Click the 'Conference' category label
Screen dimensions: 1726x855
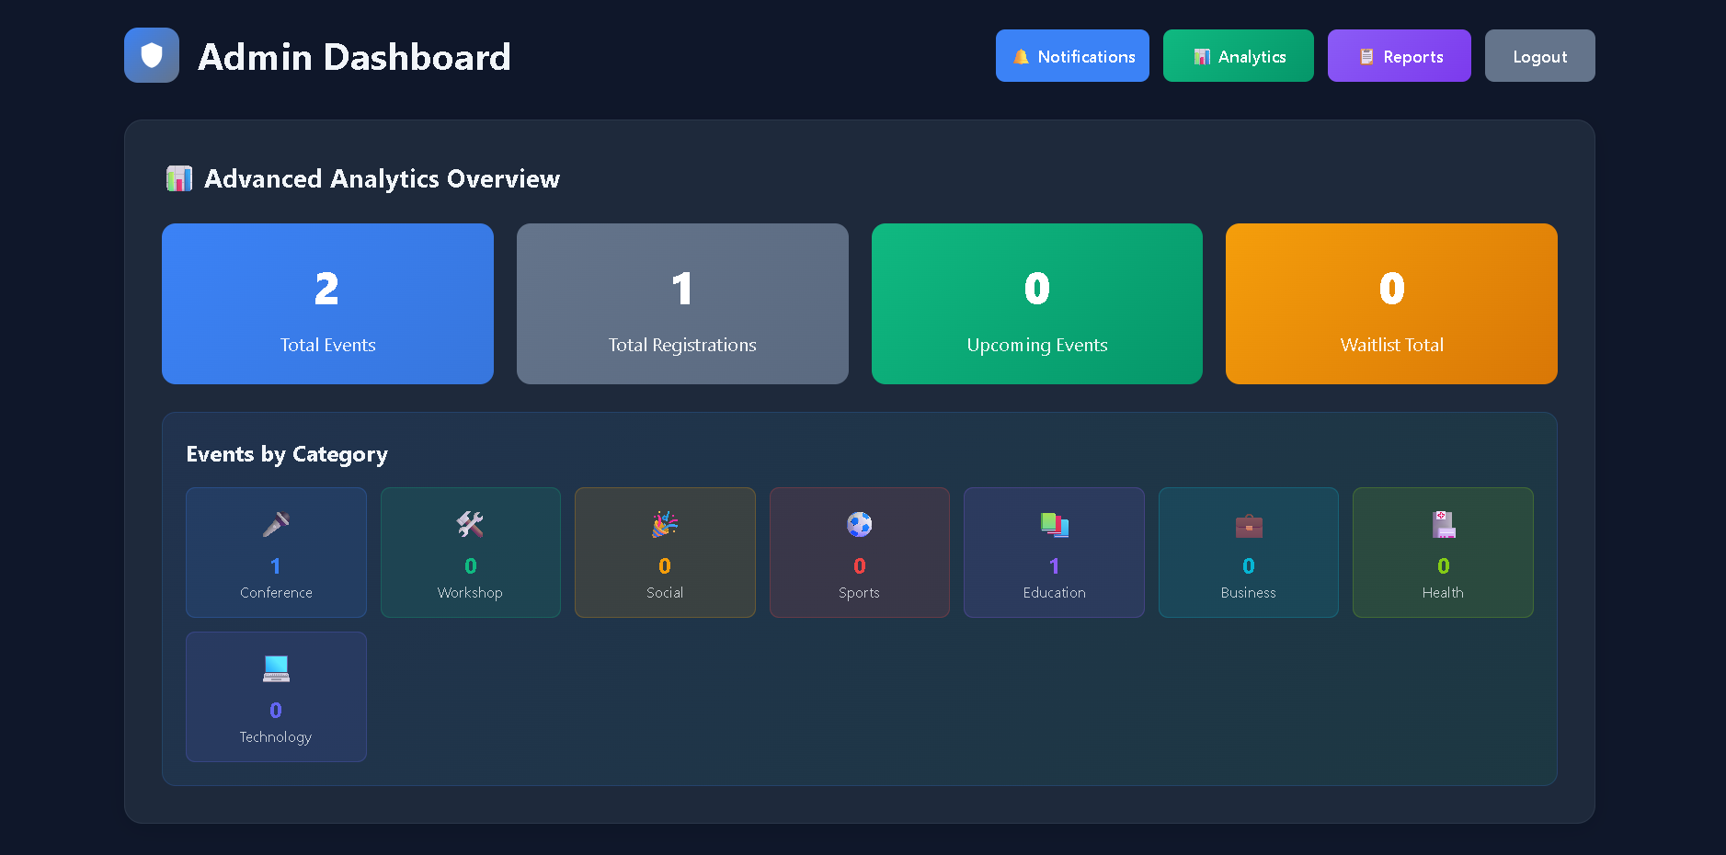(x=276, y=593)
